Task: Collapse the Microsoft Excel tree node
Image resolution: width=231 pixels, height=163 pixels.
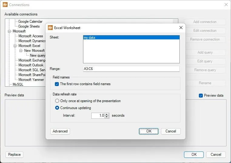Action: [x=15, y=46]
